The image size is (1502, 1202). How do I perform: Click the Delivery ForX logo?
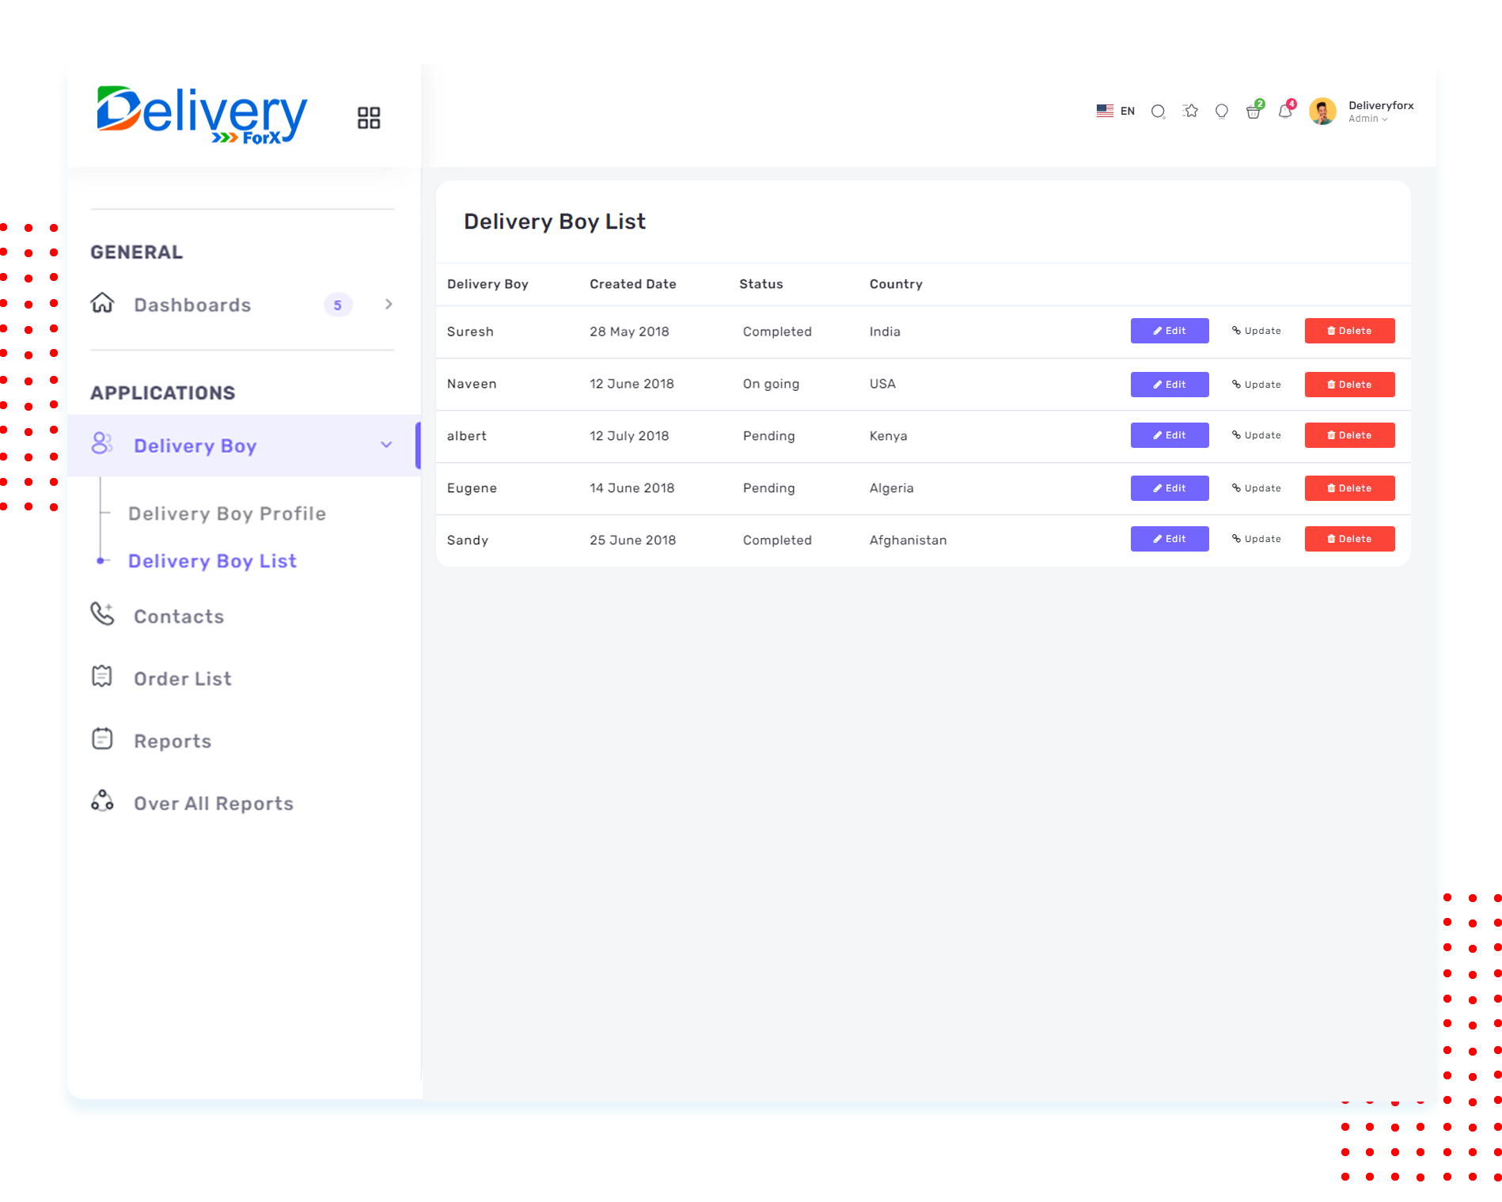point(202,116)
